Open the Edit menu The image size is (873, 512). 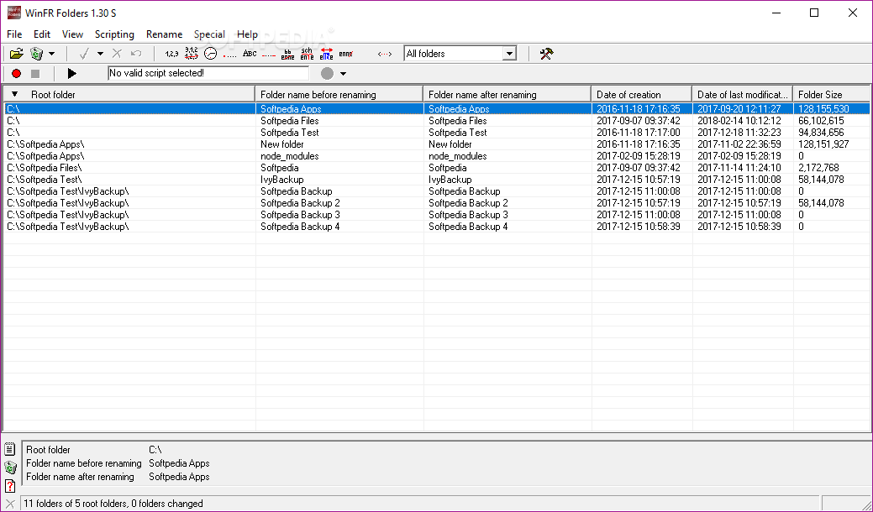(42, 34)
